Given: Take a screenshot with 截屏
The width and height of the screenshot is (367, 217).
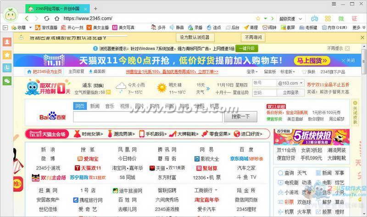Looking at the screenshot, I should (288, 27).
